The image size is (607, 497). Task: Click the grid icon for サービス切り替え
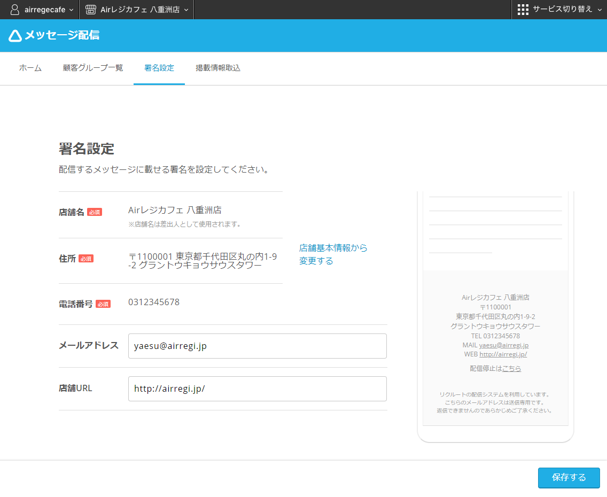pos(523,10)
